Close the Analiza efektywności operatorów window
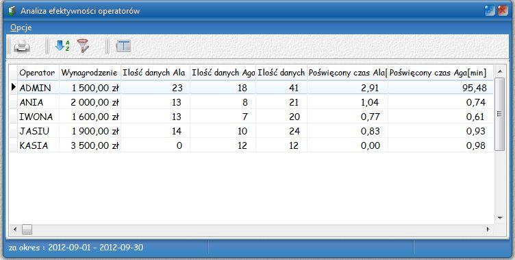The width and height of the screenshot is (515, 260). coord(503,11)
